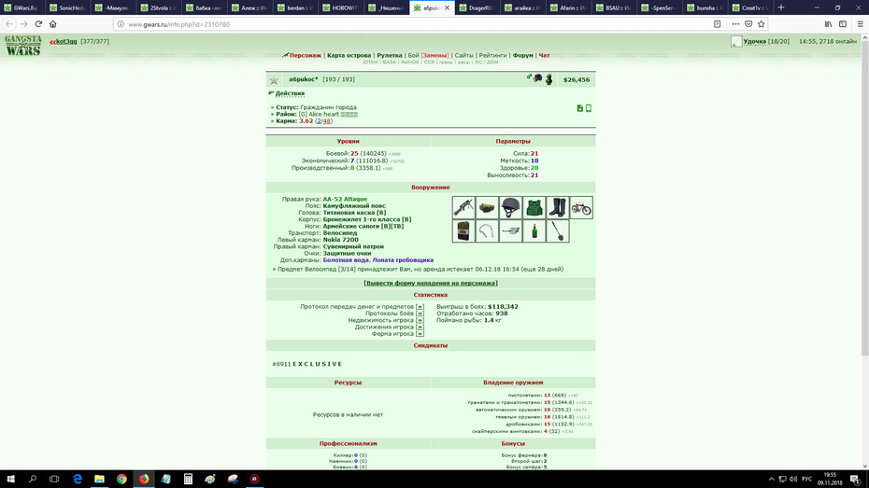The image size is (869, 488).
Task: Bookmark this page with the star icon
Action: coord(761,23)
